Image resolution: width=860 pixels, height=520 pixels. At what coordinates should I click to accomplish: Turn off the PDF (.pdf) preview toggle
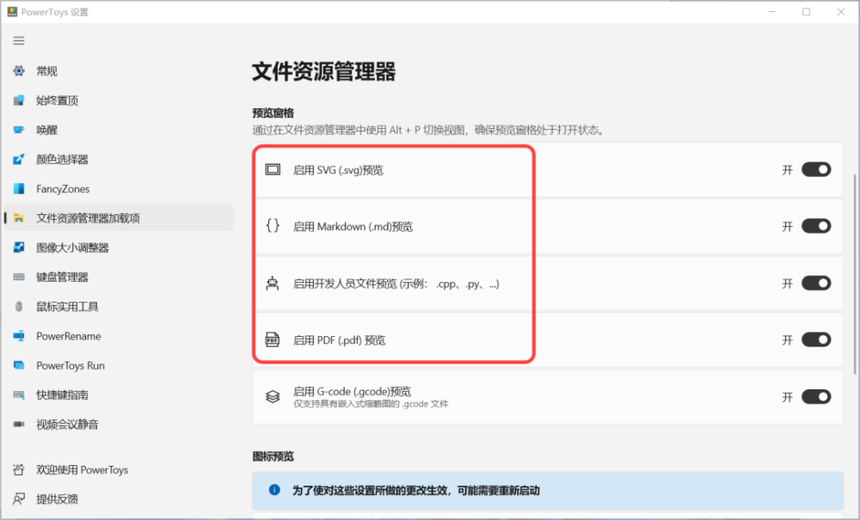816,340
